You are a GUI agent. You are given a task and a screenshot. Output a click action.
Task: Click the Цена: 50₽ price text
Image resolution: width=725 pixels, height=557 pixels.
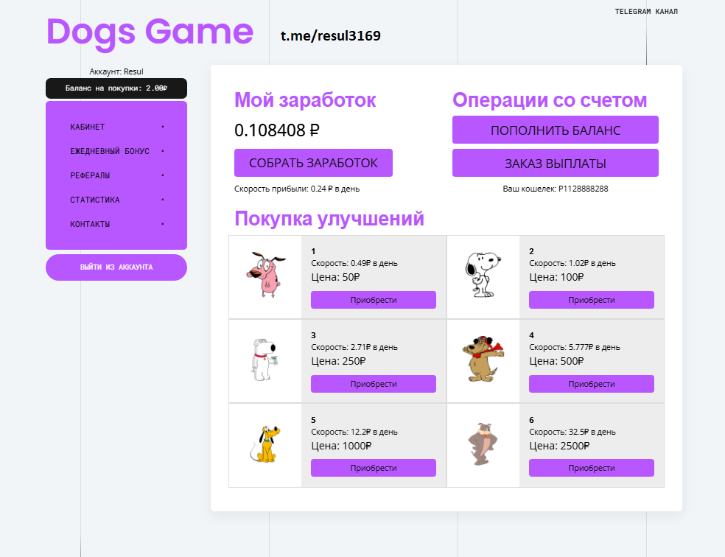point(335,277)
